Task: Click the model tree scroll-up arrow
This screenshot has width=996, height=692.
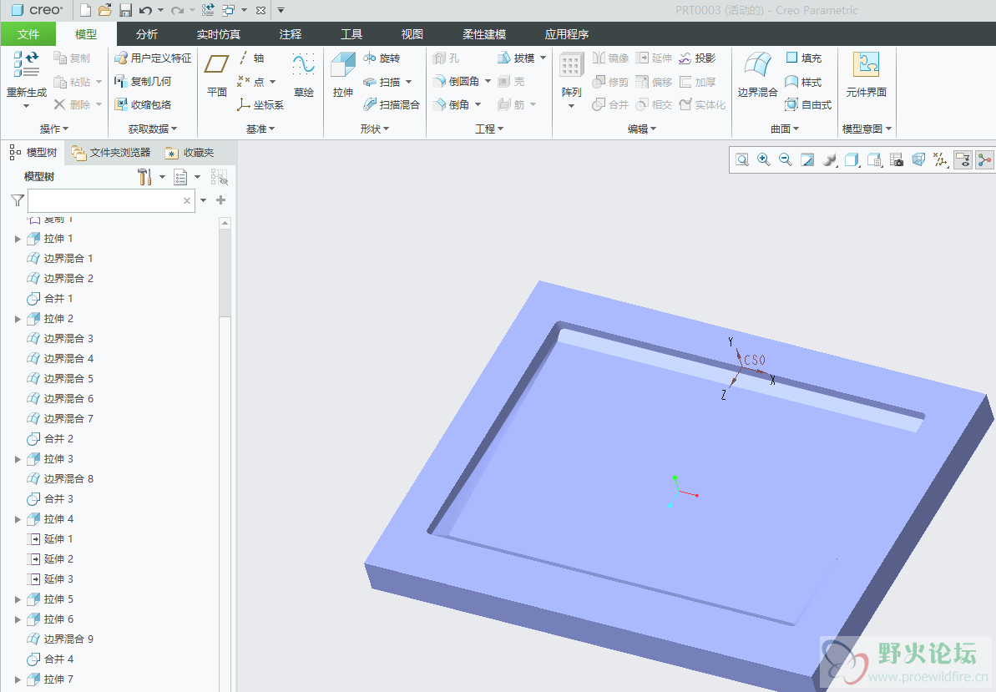Action: 225,223
